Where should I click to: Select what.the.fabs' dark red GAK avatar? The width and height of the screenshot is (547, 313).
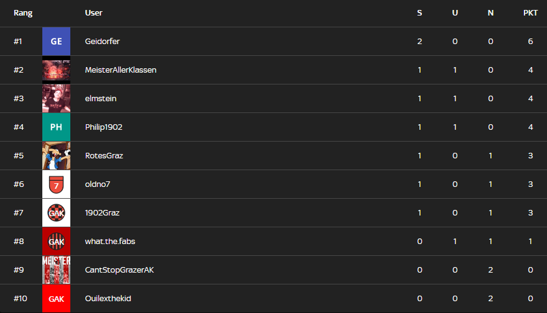tap(56, 242)
